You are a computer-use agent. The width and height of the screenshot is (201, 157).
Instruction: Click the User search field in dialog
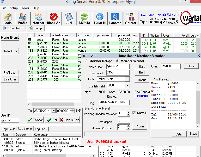click(x=171, y=66)
